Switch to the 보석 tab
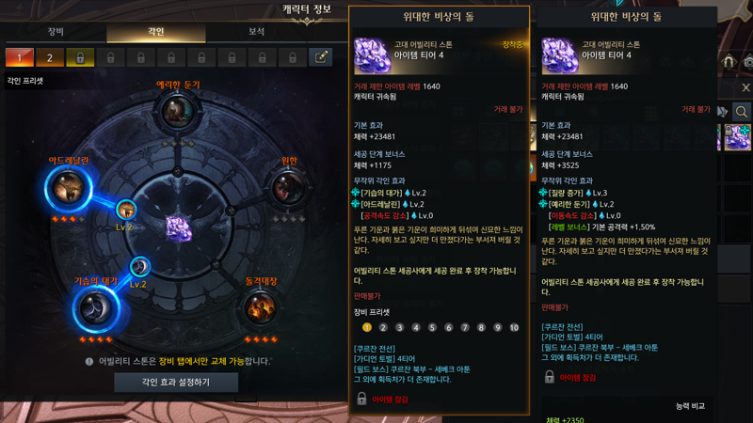 tap(256, 32)
